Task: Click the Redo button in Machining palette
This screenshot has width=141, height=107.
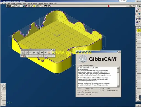Action: 46,56
